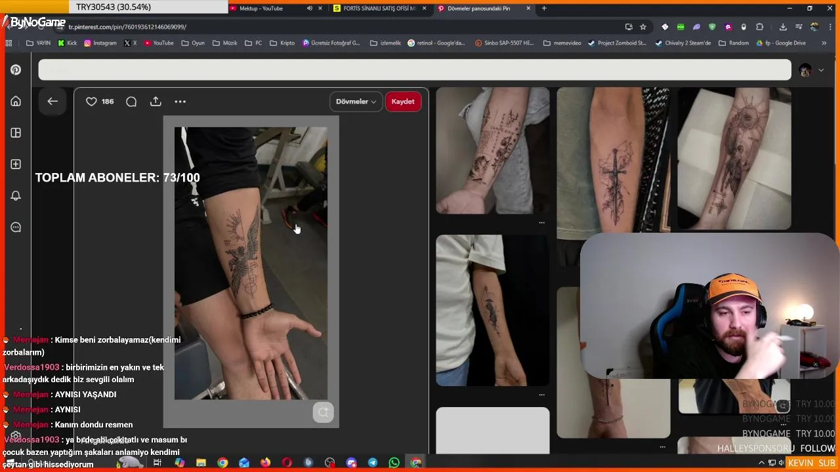Open Chrome from taskbar

222,463
